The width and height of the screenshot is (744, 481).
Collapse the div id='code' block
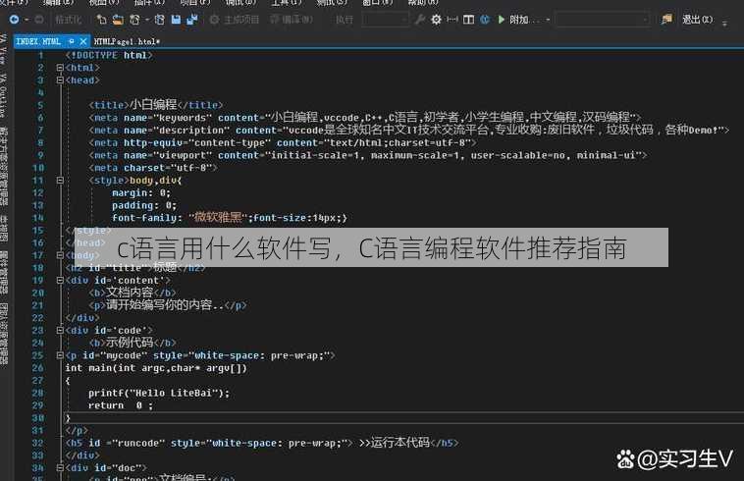60,330
